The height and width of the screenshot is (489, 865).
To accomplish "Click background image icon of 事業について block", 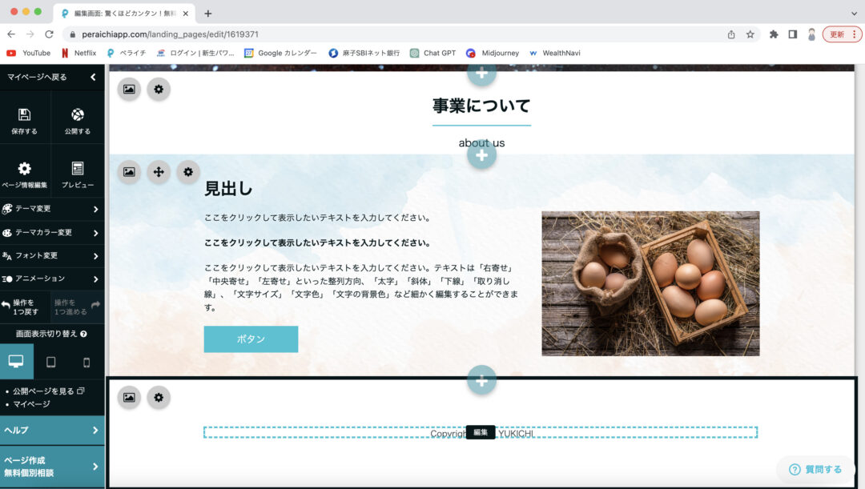I will click(x=129, y=89).
